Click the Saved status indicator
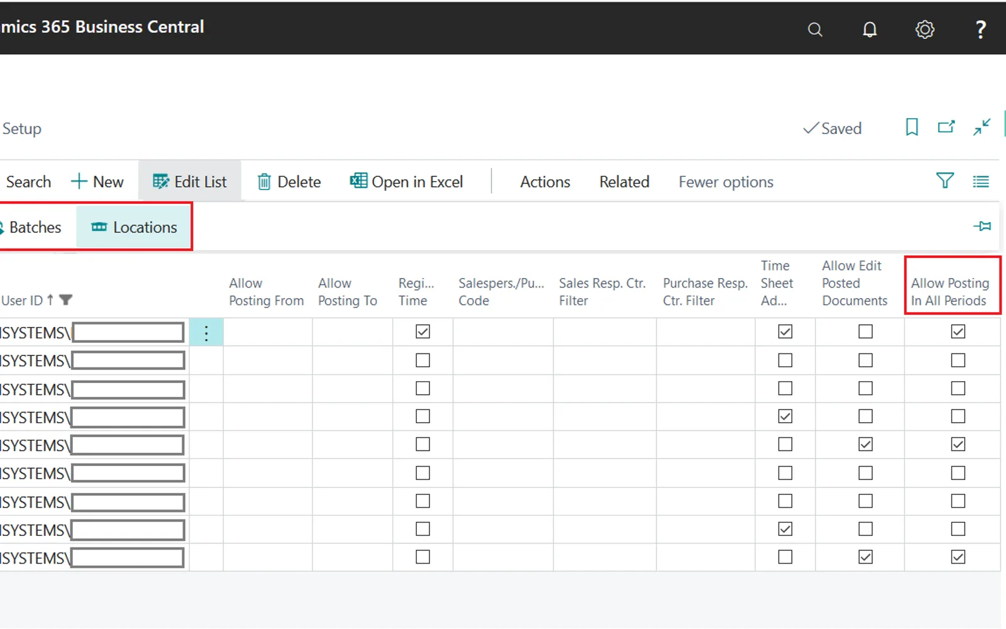 pyautogui.click(x=832, y=128)
